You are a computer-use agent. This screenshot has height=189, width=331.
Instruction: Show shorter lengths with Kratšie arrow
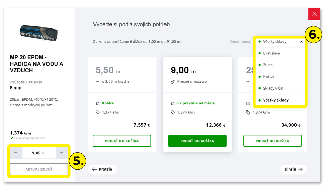pos(102,169)
